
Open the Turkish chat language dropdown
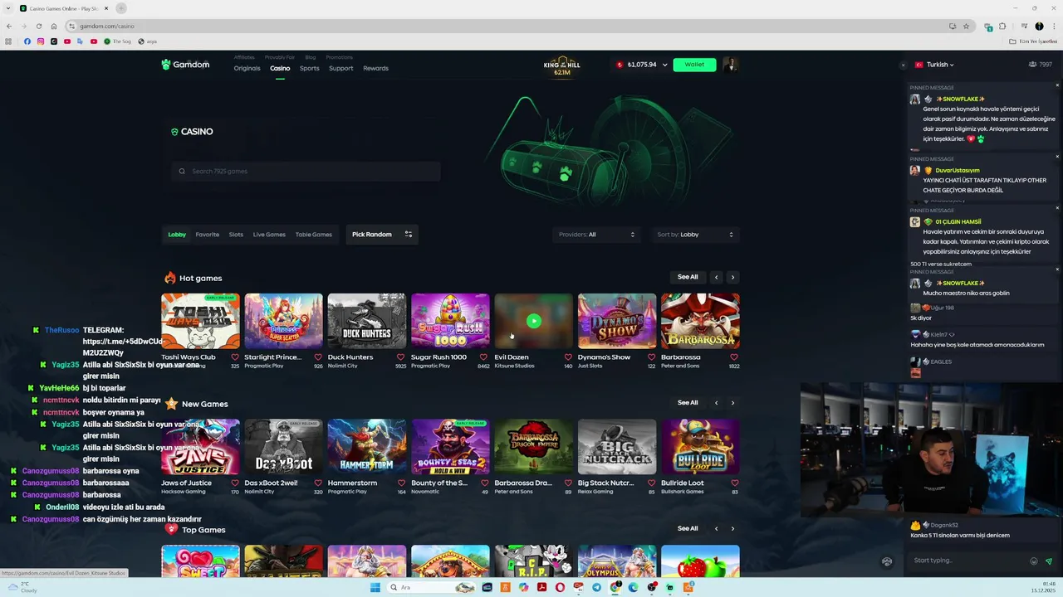934,65
